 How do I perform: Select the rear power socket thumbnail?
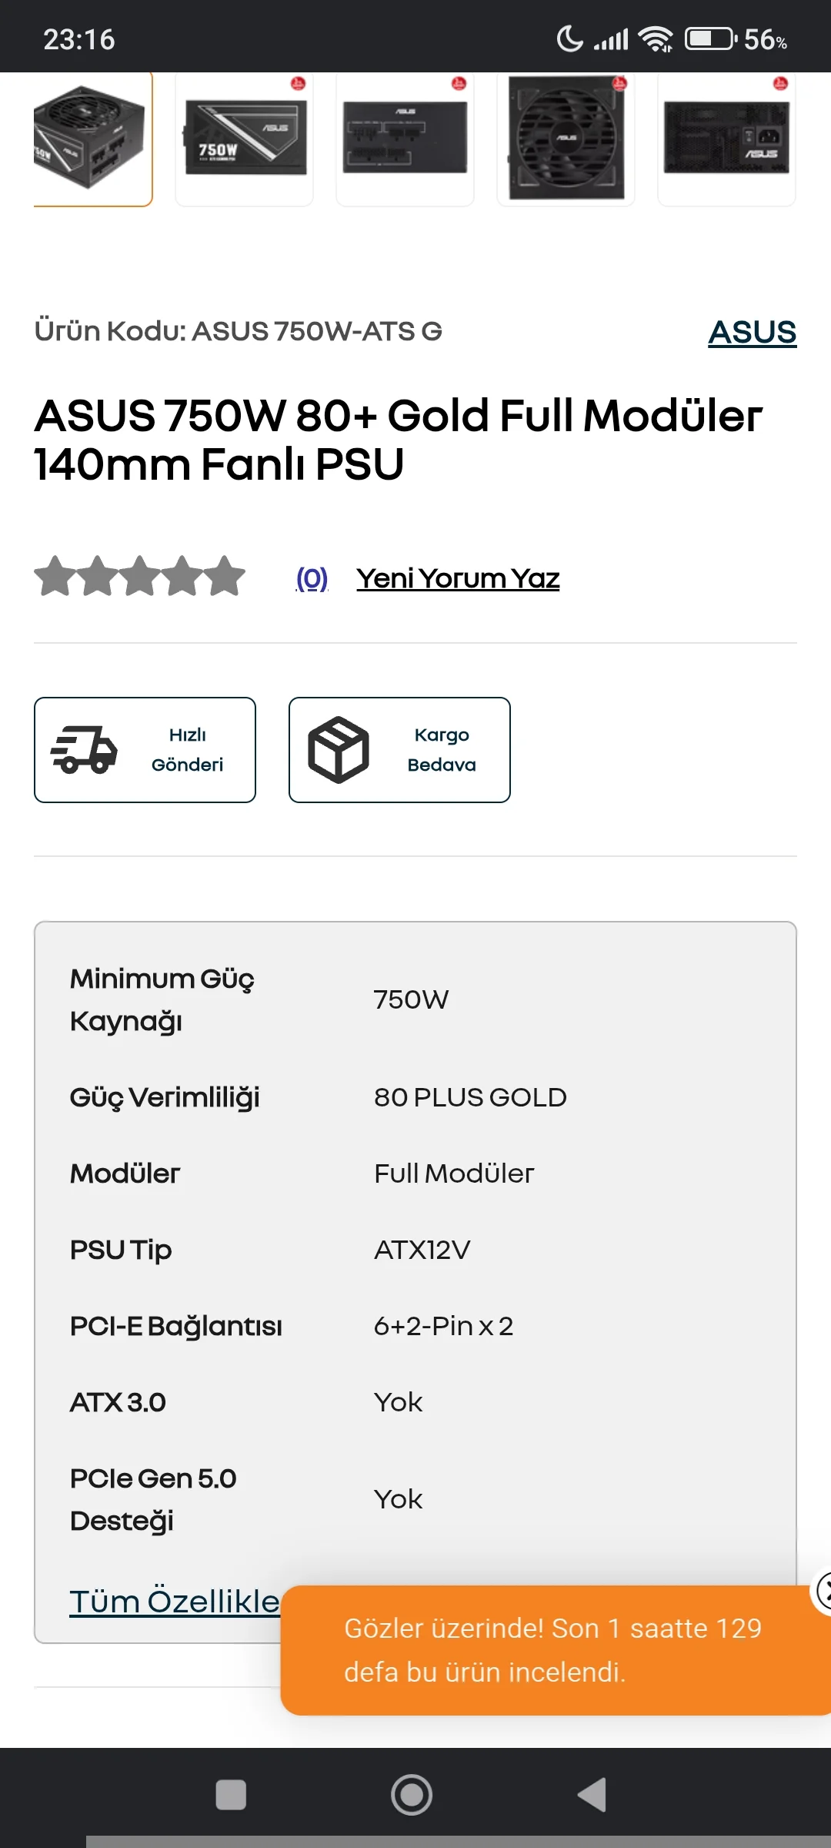point(726,139)
